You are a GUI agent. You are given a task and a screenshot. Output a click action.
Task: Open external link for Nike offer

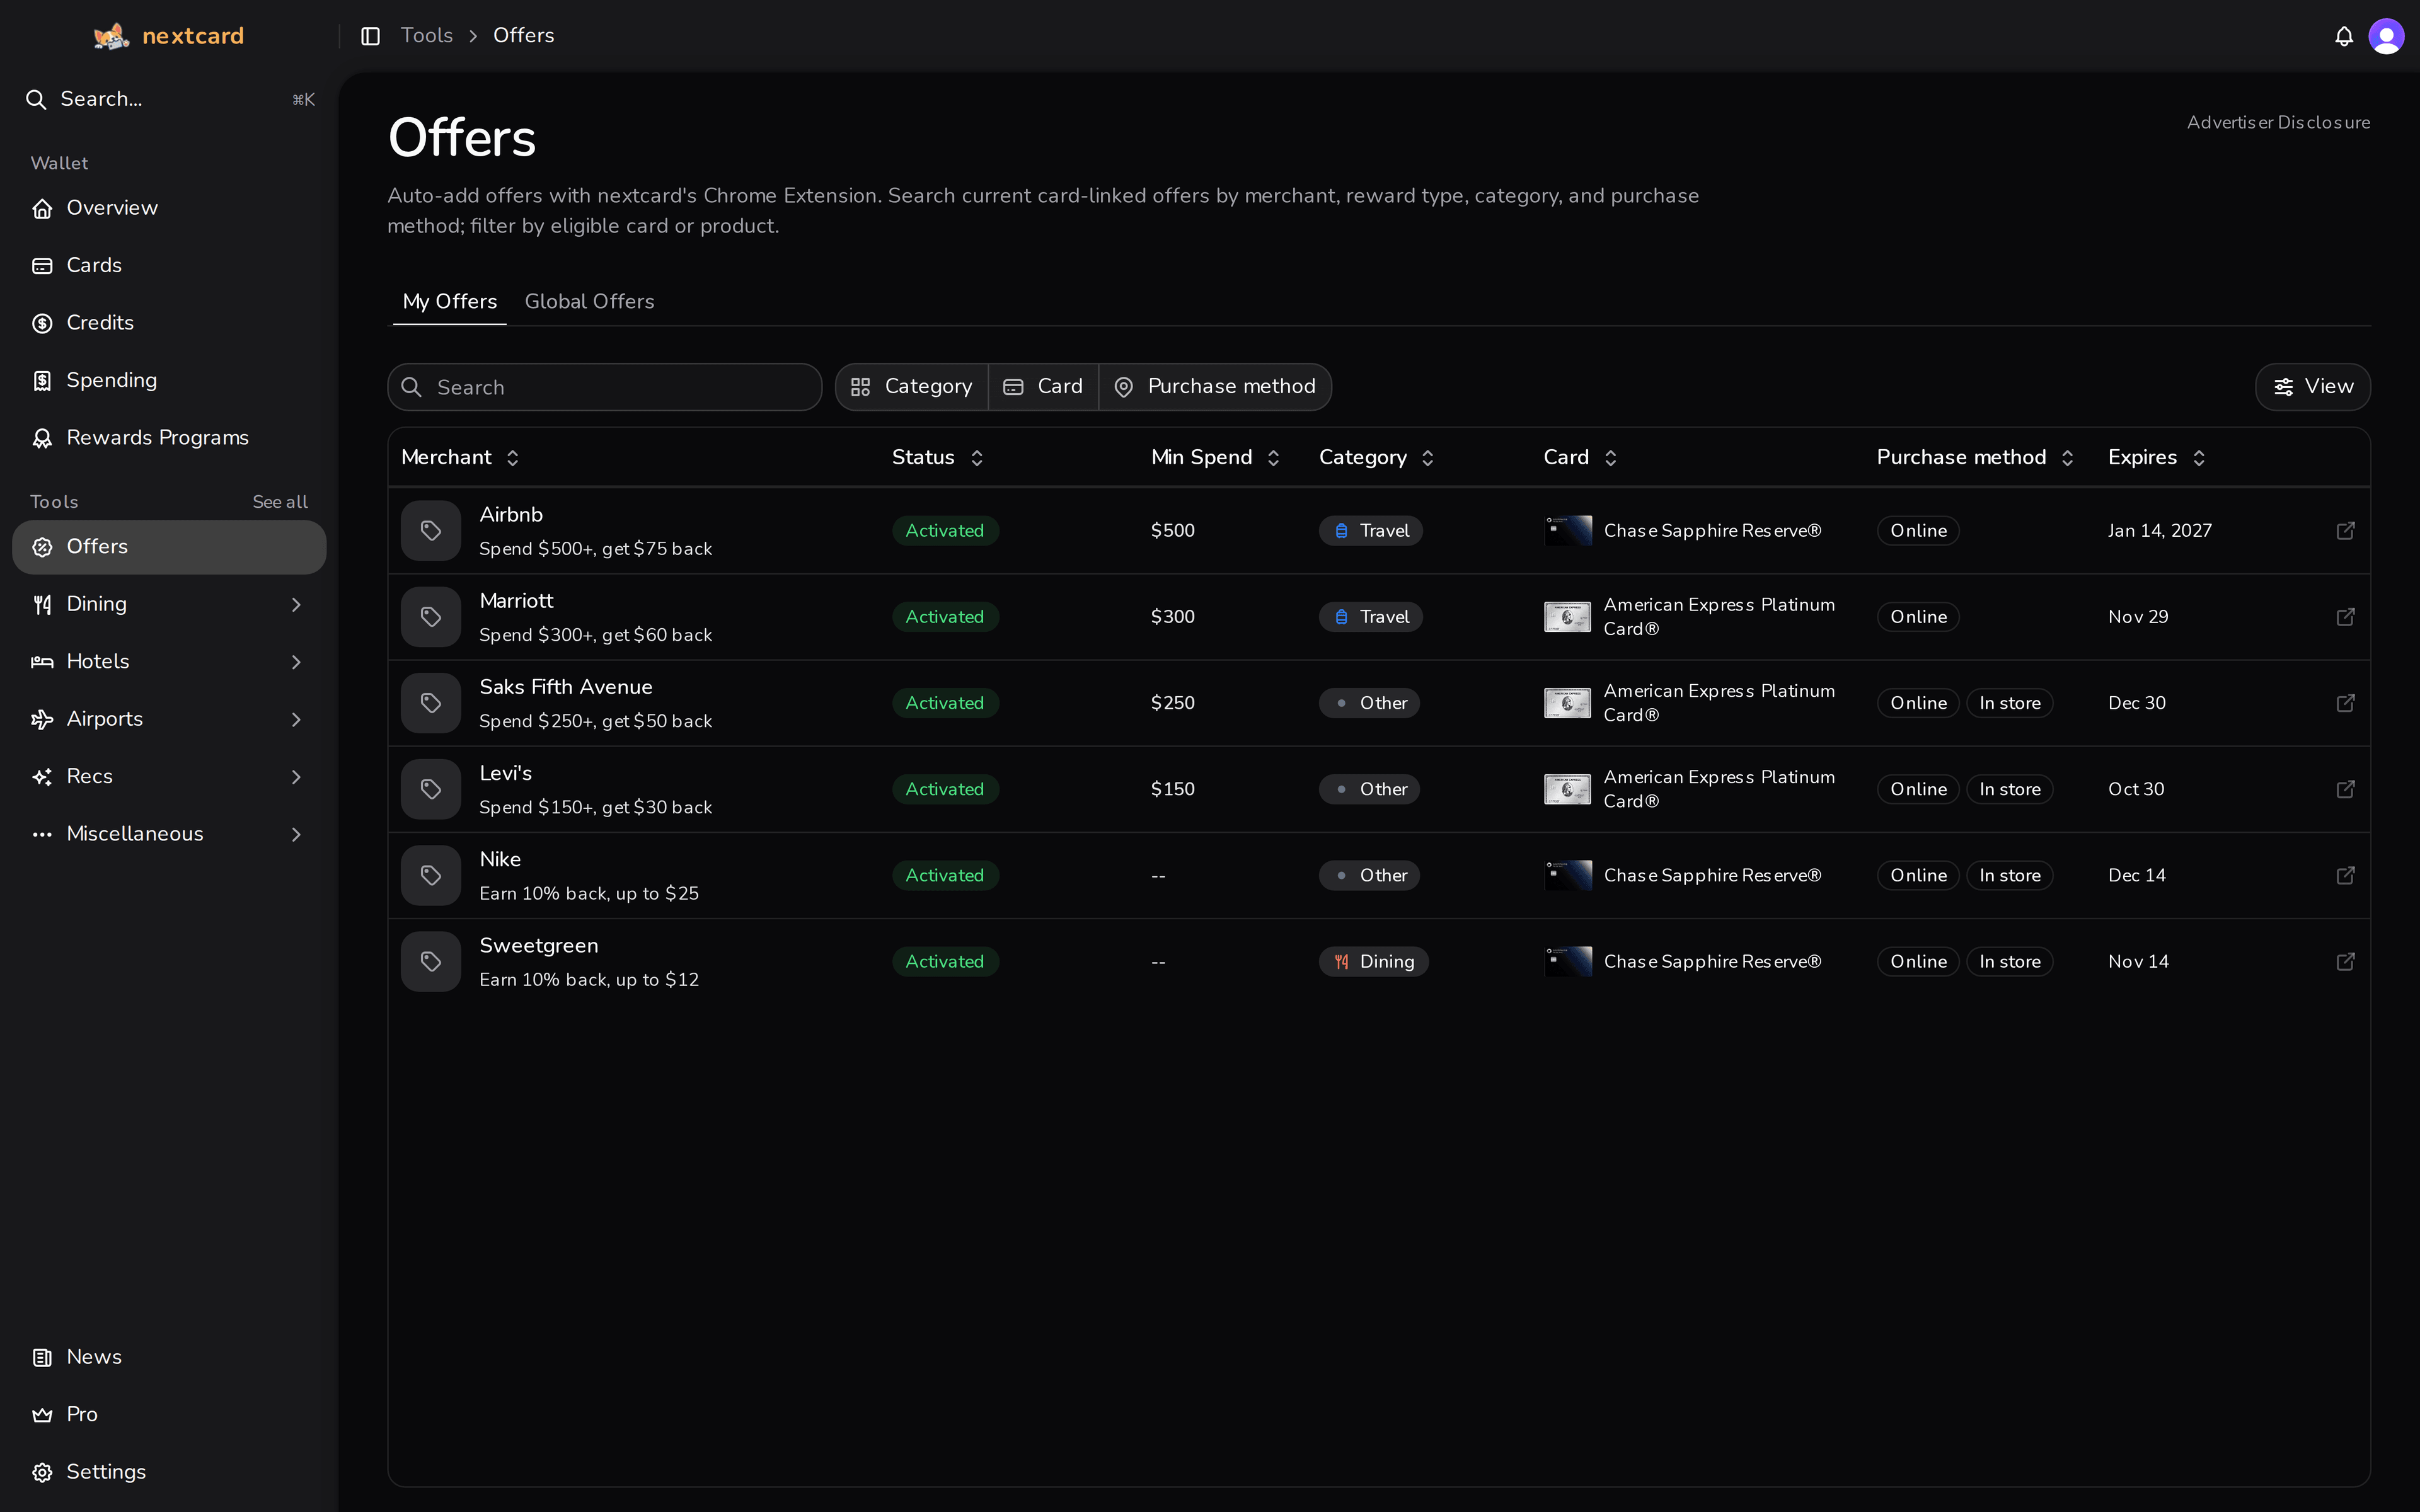(x=2345, y=875)
